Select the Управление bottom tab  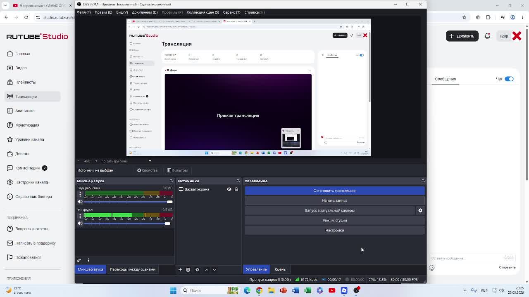[x=256, y=269]
